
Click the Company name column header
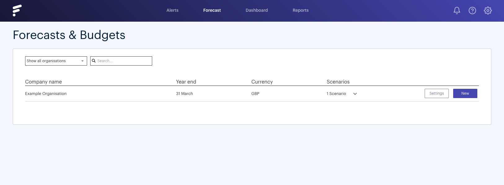pyautogui.click(x=43, y=82)
